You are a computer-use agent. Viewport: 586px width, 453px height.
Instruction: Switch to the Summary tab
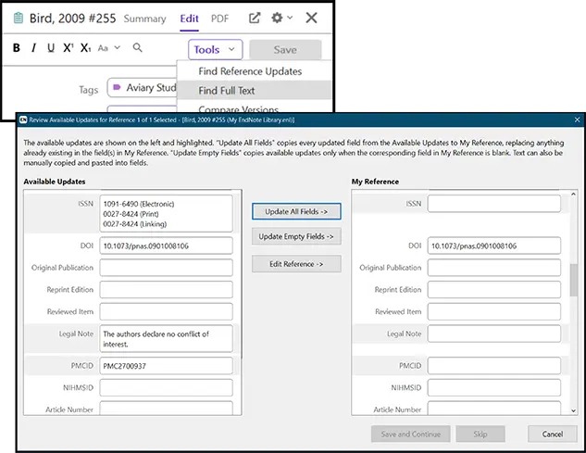[144, 19]
